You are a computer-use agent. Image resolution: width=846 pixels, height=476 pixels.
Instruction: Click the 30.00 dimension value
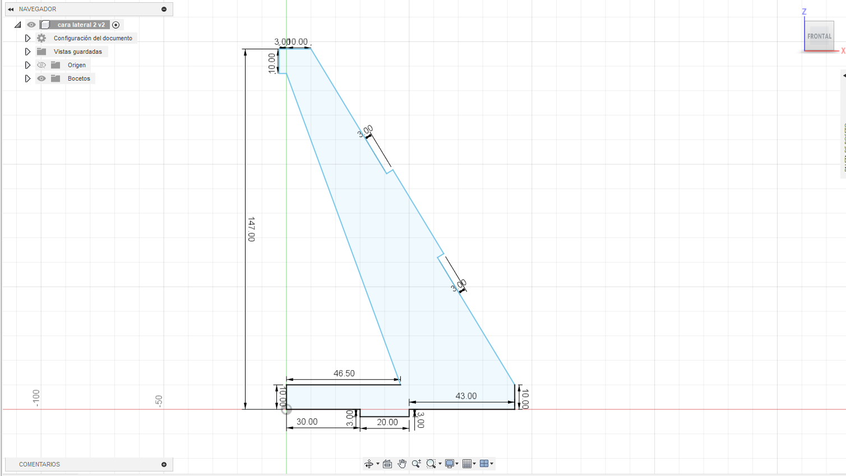click(x=307, y=422)
